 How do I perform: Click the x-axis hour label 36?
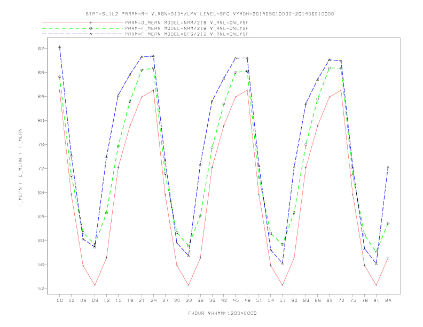(200, 300)
